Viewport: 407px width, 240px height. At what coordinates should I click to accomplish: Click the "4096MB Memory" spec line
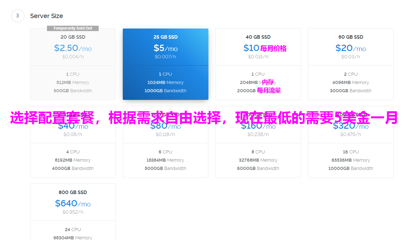click(x=351, y=82)
